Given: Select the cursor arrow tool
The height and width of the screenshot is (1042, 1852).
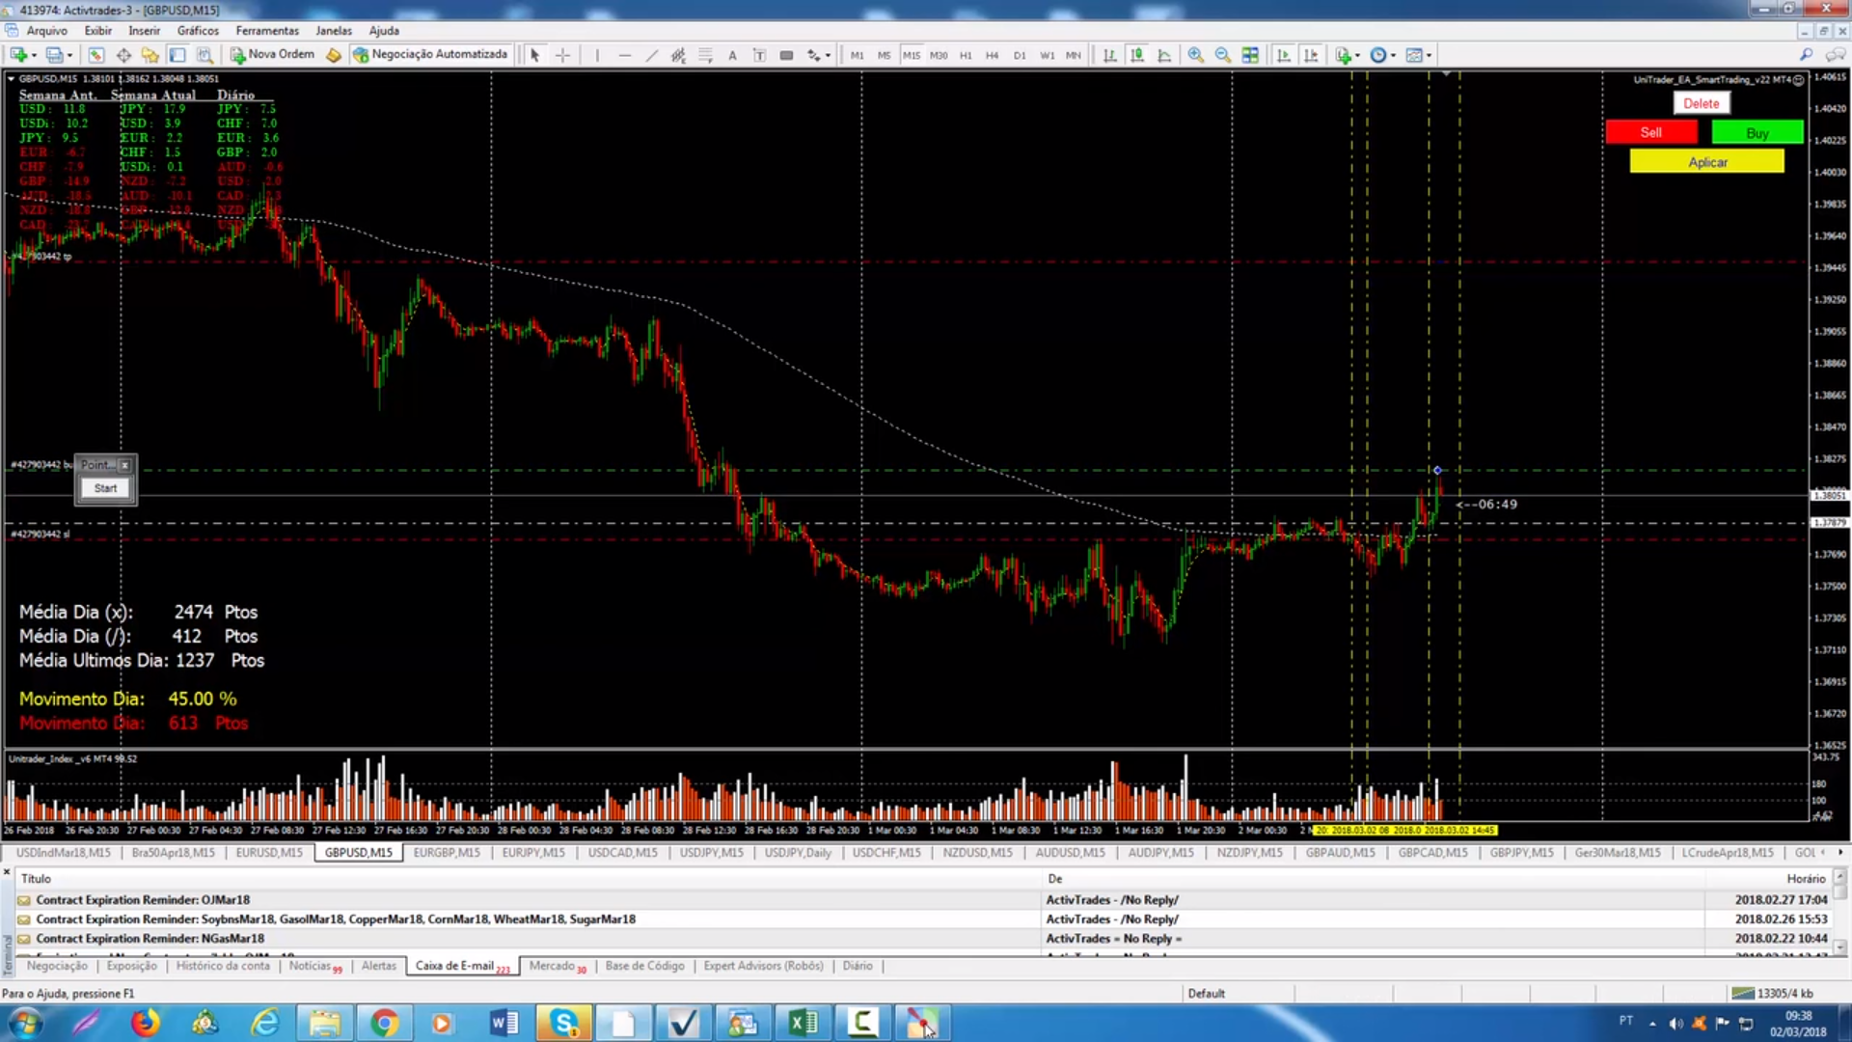Looking at the screenshot, I should [x=535, y=55].
